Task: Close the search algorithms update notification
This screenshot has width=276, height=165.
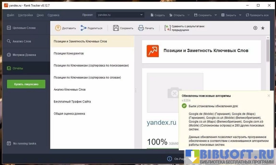Action: click(x=269, y=96)
